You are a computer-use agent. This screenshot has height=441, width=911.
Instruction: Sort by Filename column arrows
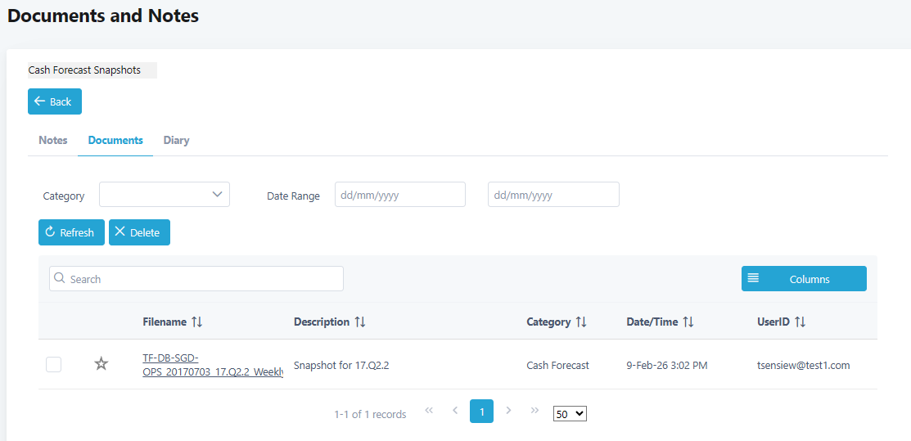coord(196,322)
